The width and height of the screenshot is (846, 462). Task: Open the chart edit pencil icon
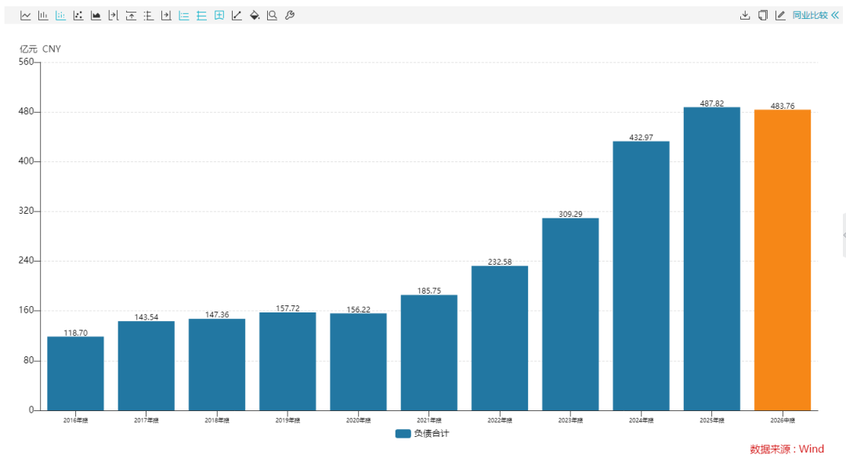coord(780,16)
